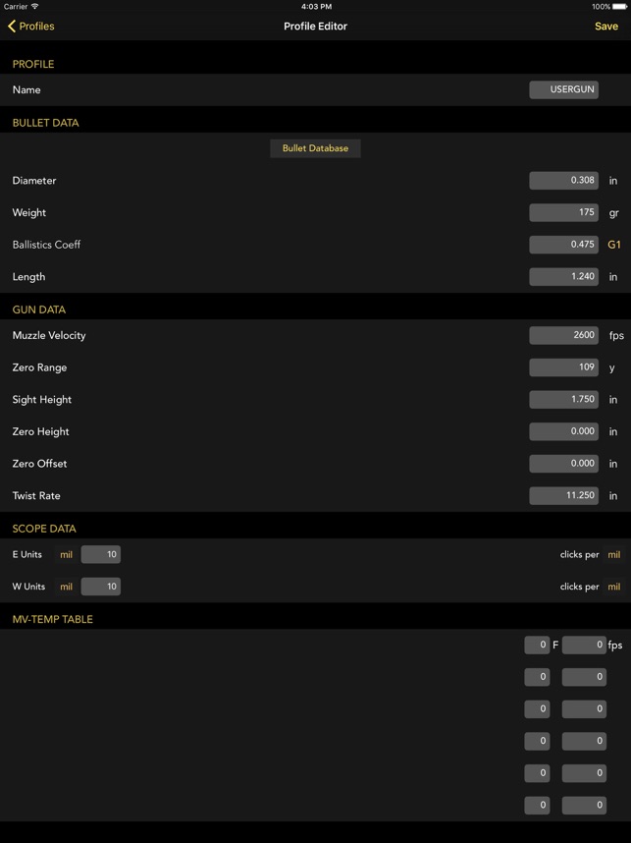The width and height of the screenshot is (631, 843).
Task: Tap the battery status icon
Action: pos(619,6)
